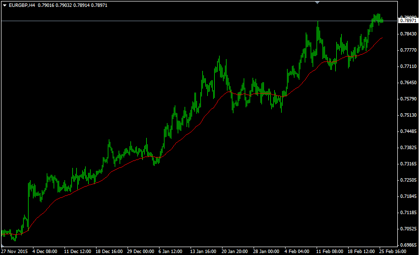Viewport: 419px width, 255px height.
Task: Click the 6 Jan 12:00 time label
Action: [170, 252]
